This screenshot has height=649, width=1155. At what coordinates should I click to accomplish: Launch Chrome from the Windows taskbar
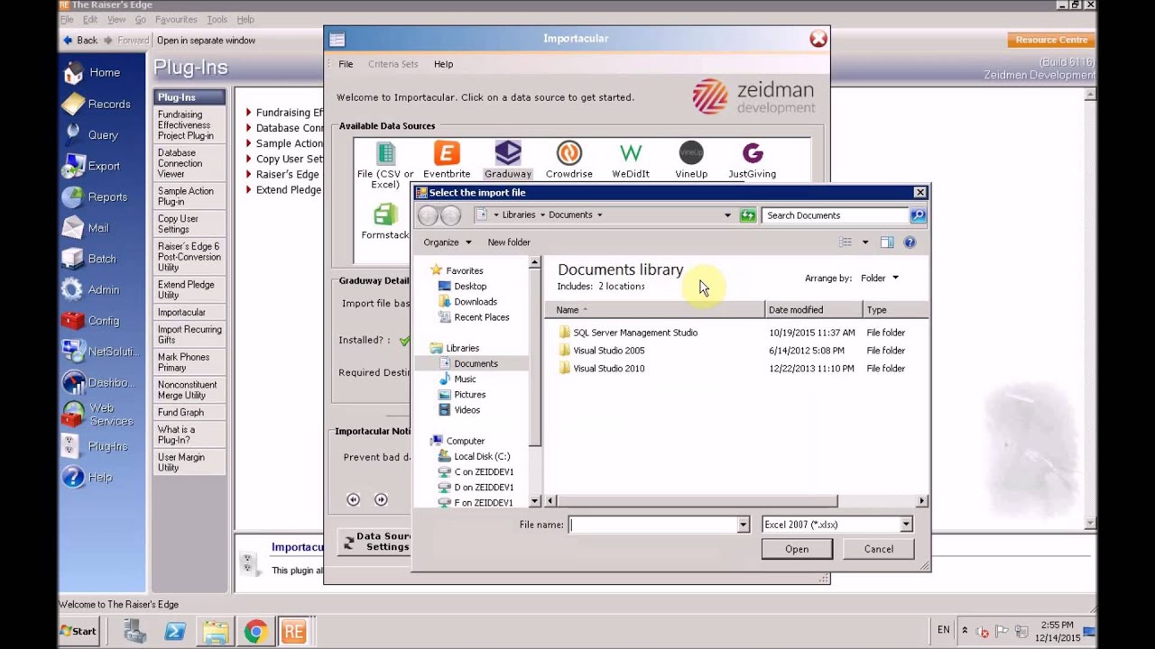tap(255, 632)
